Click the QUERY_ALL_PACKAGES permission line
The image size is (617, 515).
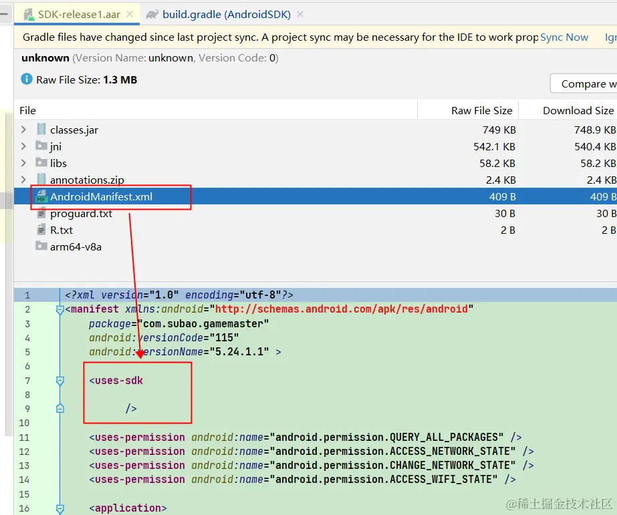[x=305, y=438]
